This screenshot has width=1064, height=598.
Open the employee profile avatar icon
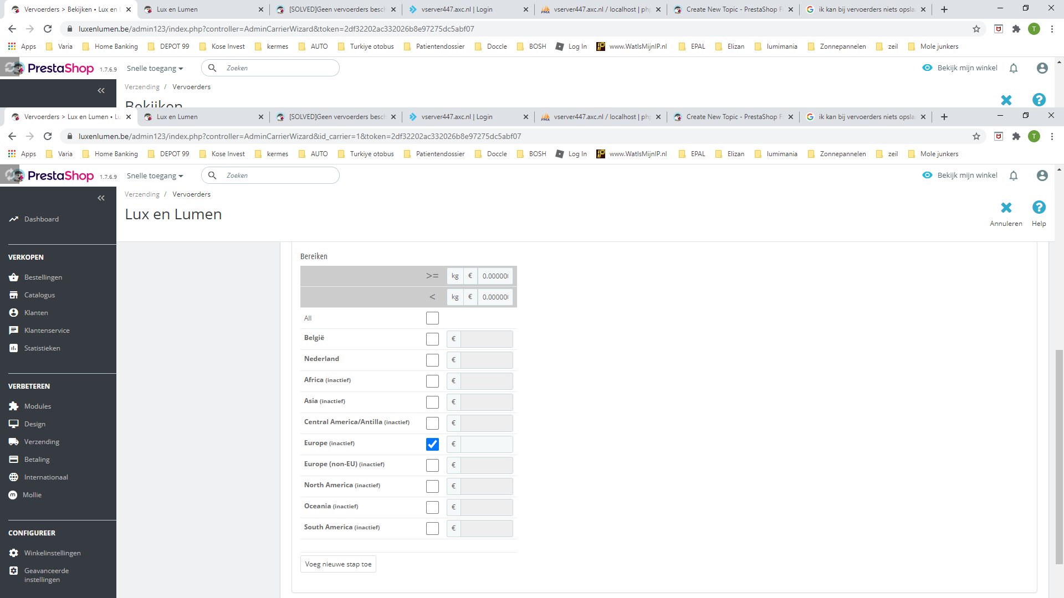pyautogui.click(x=1042, y=176)
